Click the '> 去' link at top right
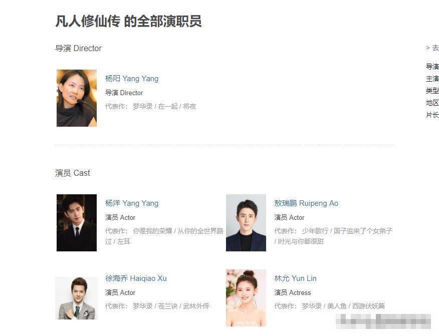Screen dimensions: 439x336 tap(432, 48)
